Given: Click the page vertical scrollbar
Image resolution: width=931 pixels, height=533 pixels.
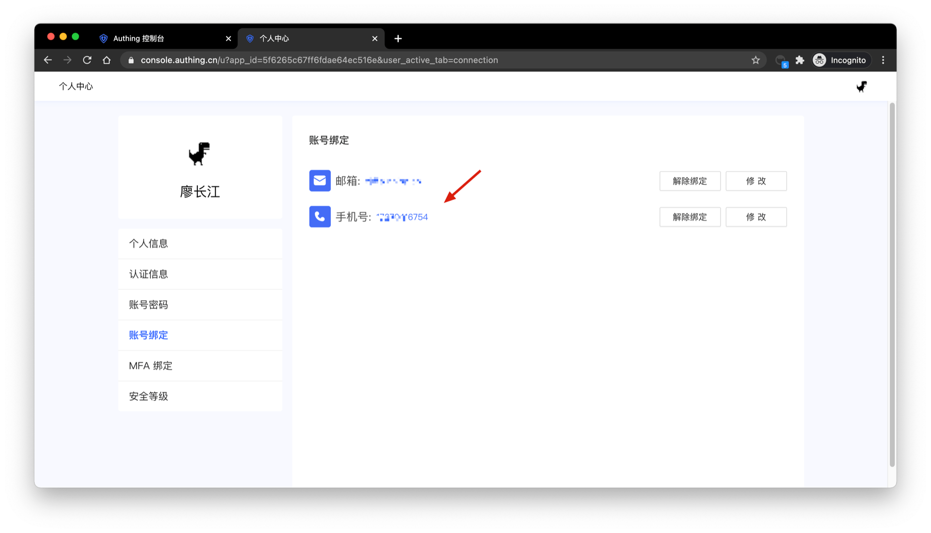Looking at the screenshot, I should [892, 284].
